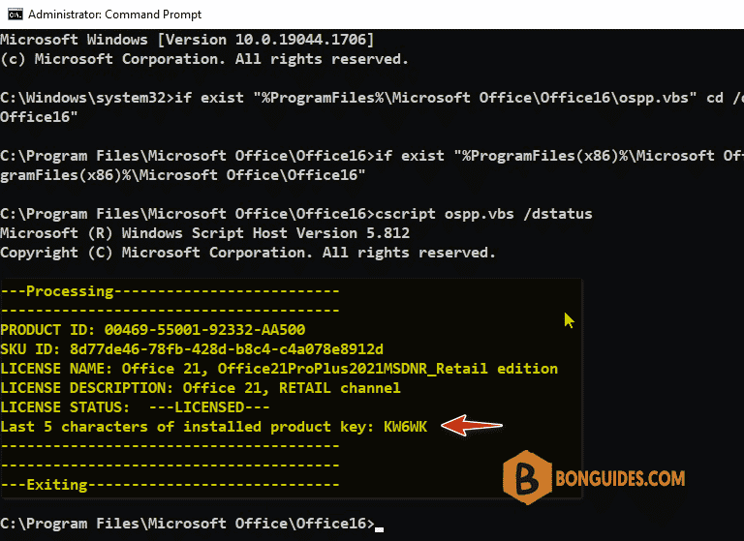Click the Administrator: Command Prompt title text

tap(115, 15)
